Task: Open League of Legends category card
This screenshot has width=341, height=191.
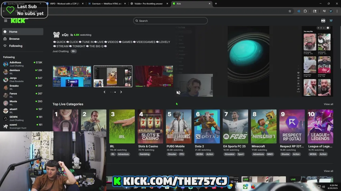Action: point(320,127)
